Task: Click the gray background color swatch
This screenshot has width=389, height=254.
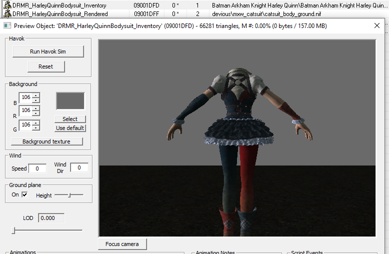Action: [70, 100]
